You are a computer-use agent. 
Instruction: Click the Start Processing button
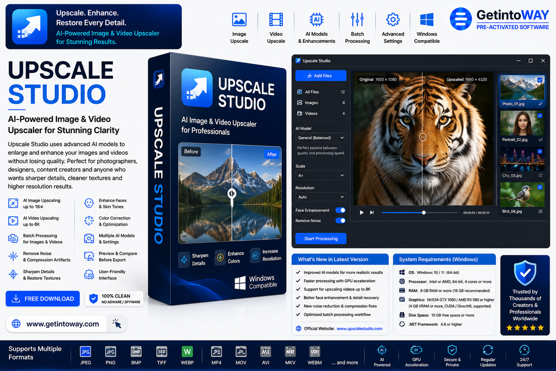(x=321, y=238)
